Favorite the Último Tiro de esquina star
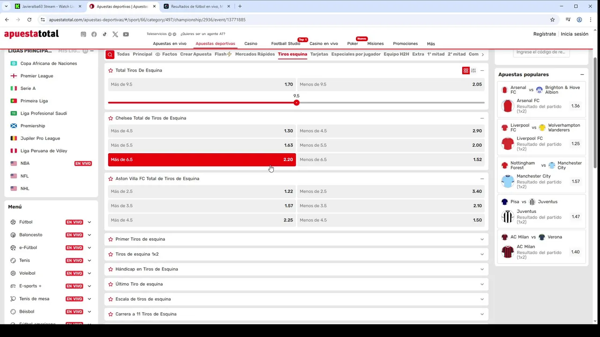The width and height of the screenshot is (600, 337). click(111, 284)
